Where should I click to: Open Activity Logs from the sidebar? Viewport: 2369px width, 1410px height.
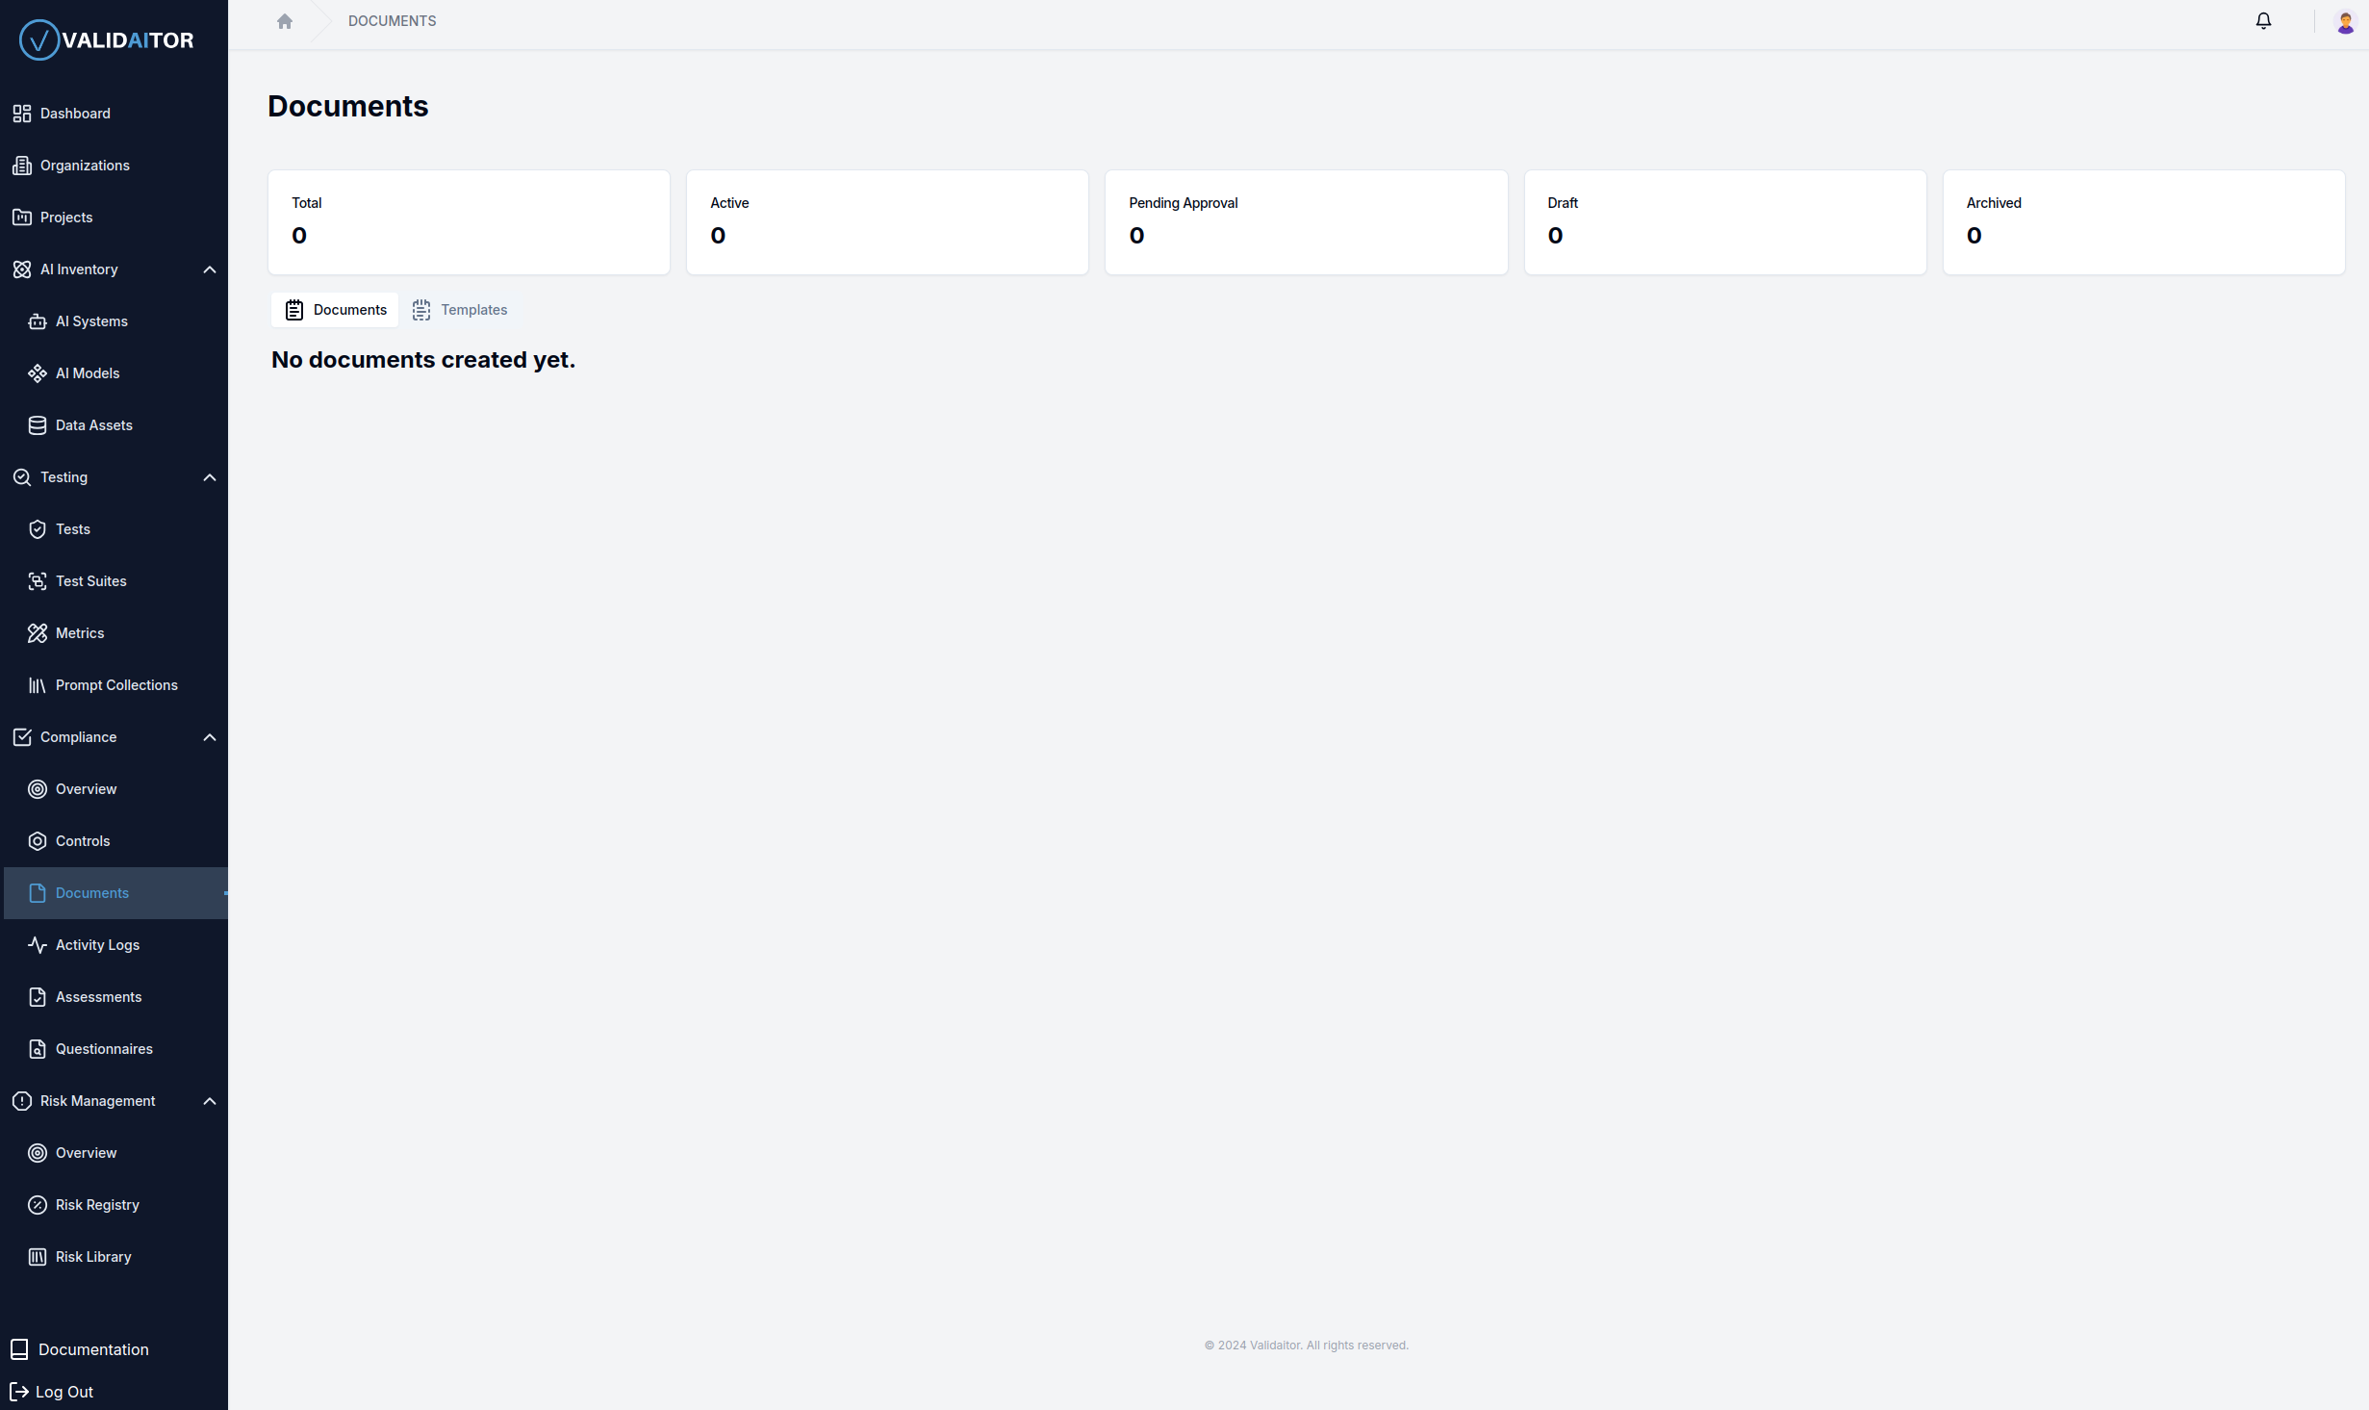click(96, 944)
